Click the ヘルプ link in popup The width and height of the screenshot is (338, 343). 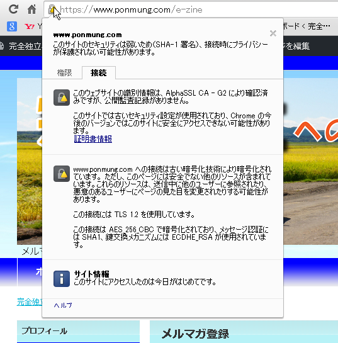click(x=63, y=305)
